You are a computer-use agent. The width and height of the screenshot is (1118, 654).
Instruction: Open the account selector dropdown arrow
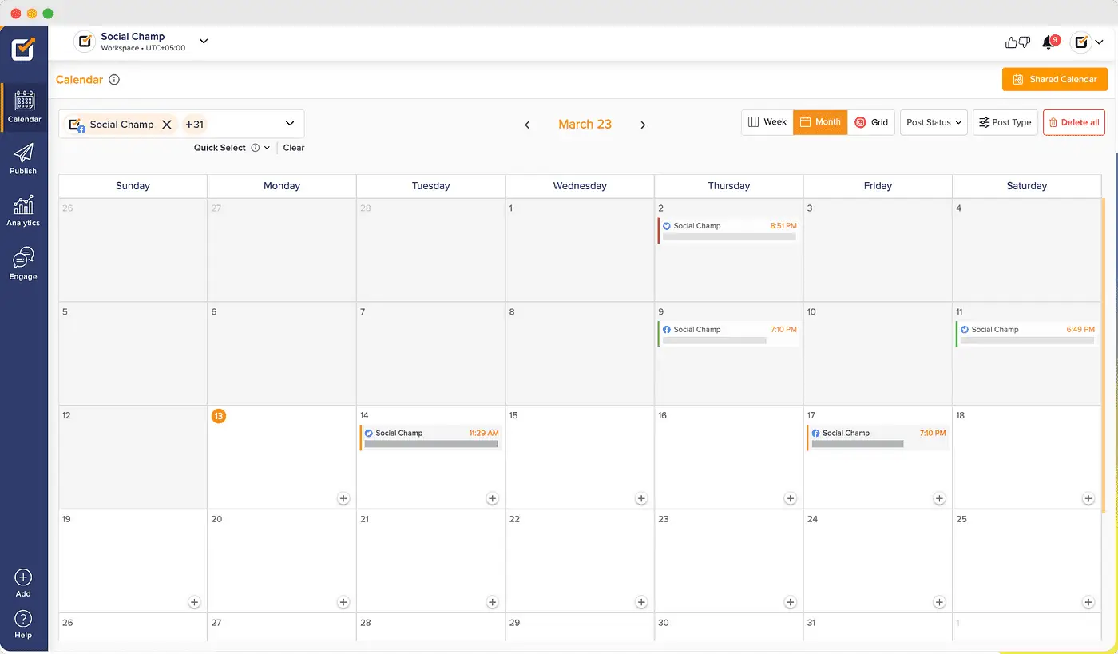coord(290,124)
